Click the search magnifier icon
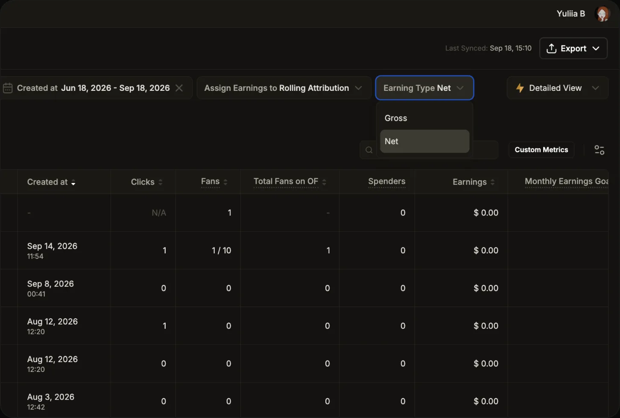The height and width of the screenshot is (418, 620). tap(369, 150)
